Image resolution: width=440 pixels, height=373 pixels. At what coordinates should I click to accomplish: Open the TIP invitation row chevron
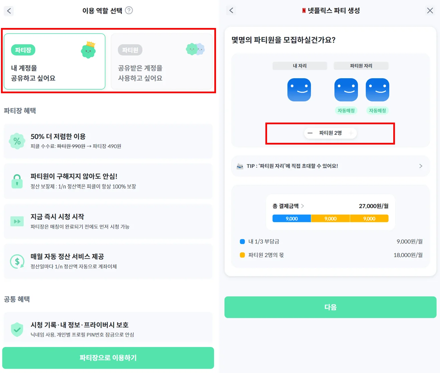(x=421, y=166)
